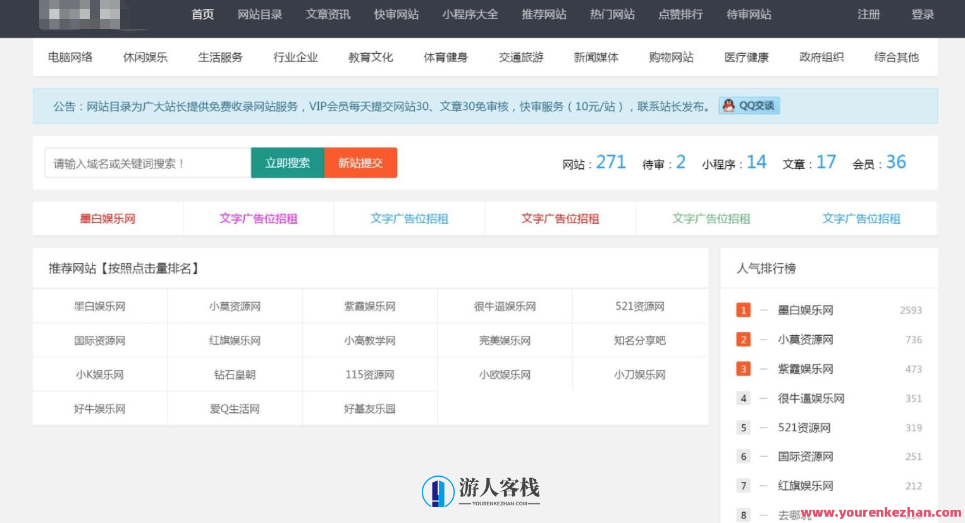
Task: Open the 点赞排行 menu item
Action: pos(680,15)
